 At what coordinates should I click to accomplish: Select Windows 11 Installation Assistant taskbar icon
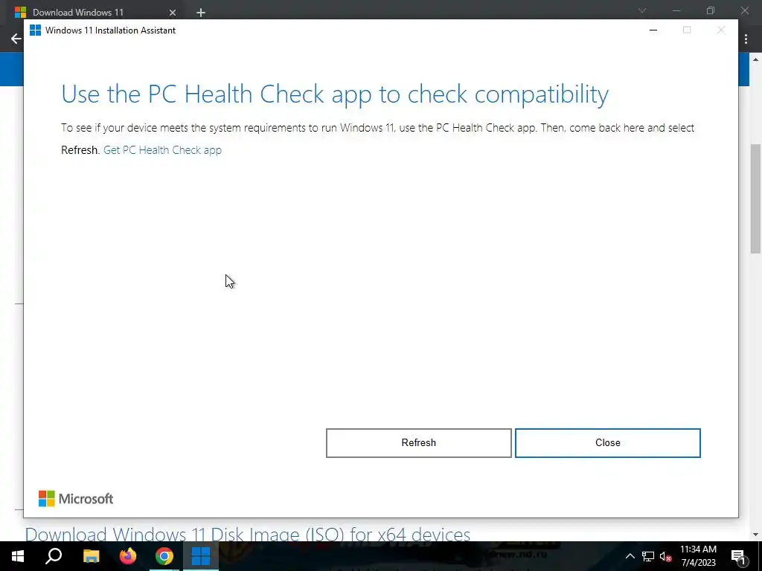(201, 556)
